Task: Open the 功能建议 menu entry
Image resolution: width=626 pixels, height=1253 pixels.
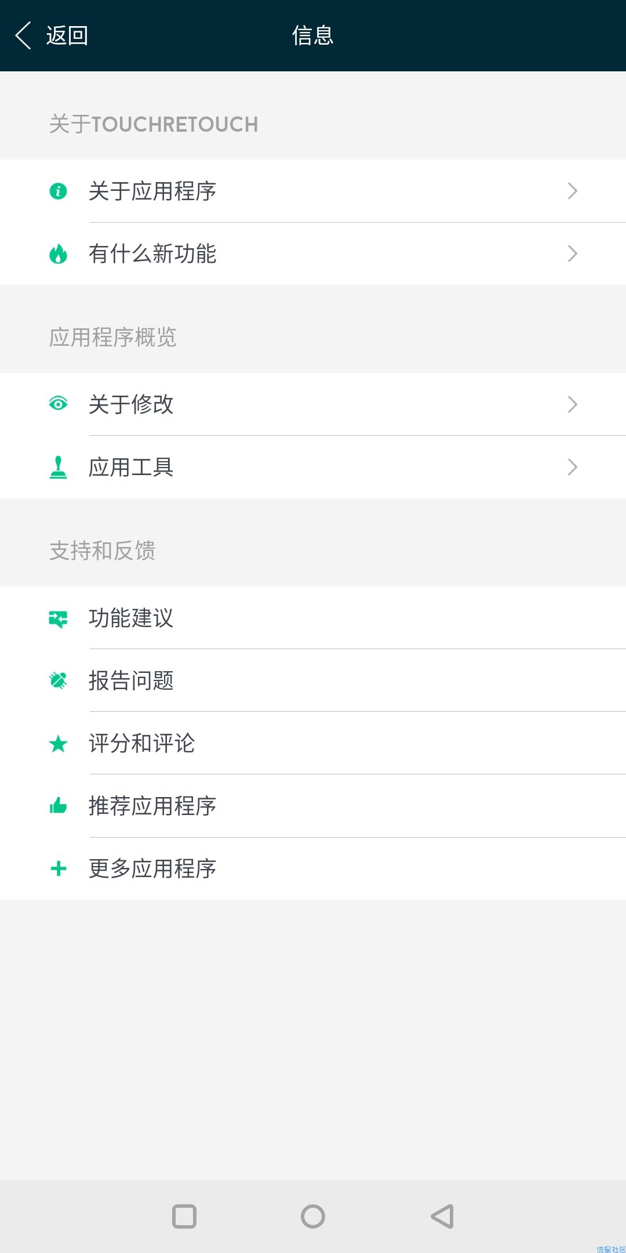Action: click(313, 618)
